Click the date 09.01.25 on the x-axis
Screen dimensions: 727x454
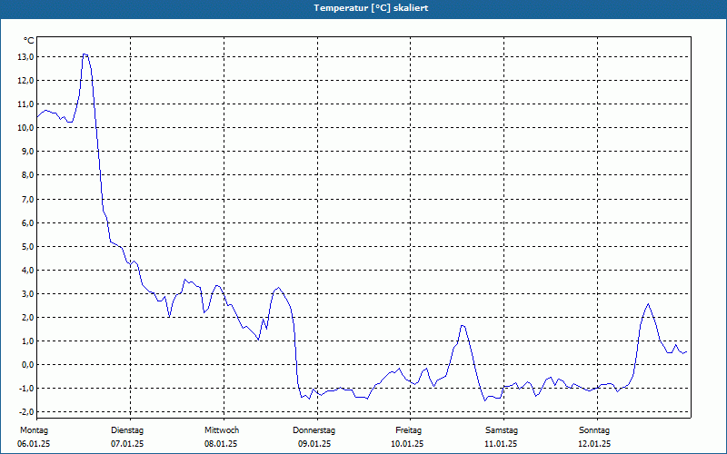(314, 444)
